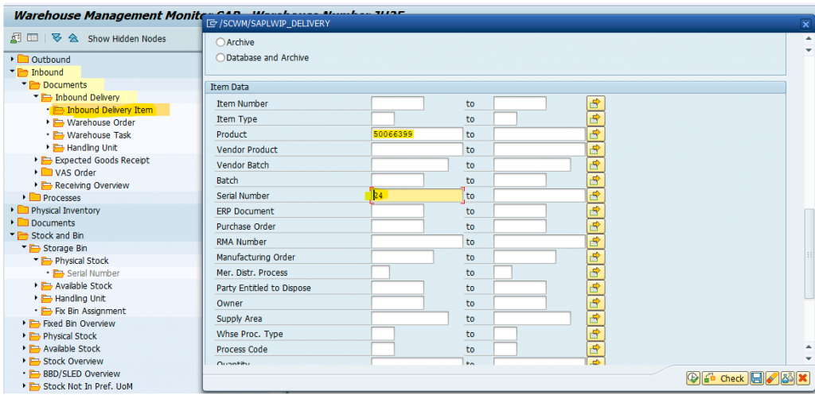Screen dimensions: 815x395
Task: Open multiple selection for Product
Action: click(x=595, y=134)
